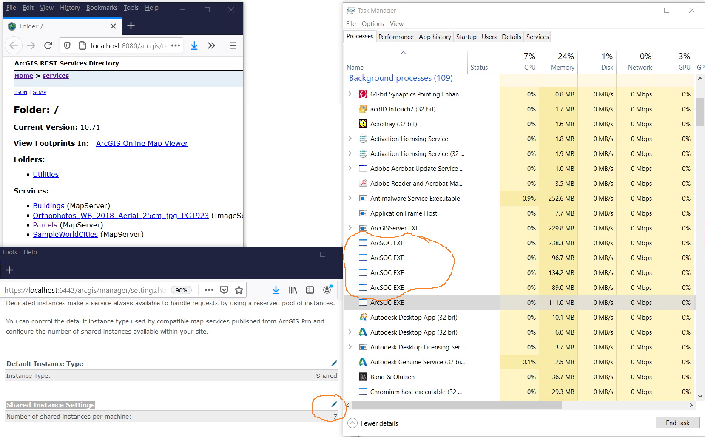705x437 pixels.
Task: Click the Adobe Reader and Acrobat Manager icon
Action: point(363,184)
